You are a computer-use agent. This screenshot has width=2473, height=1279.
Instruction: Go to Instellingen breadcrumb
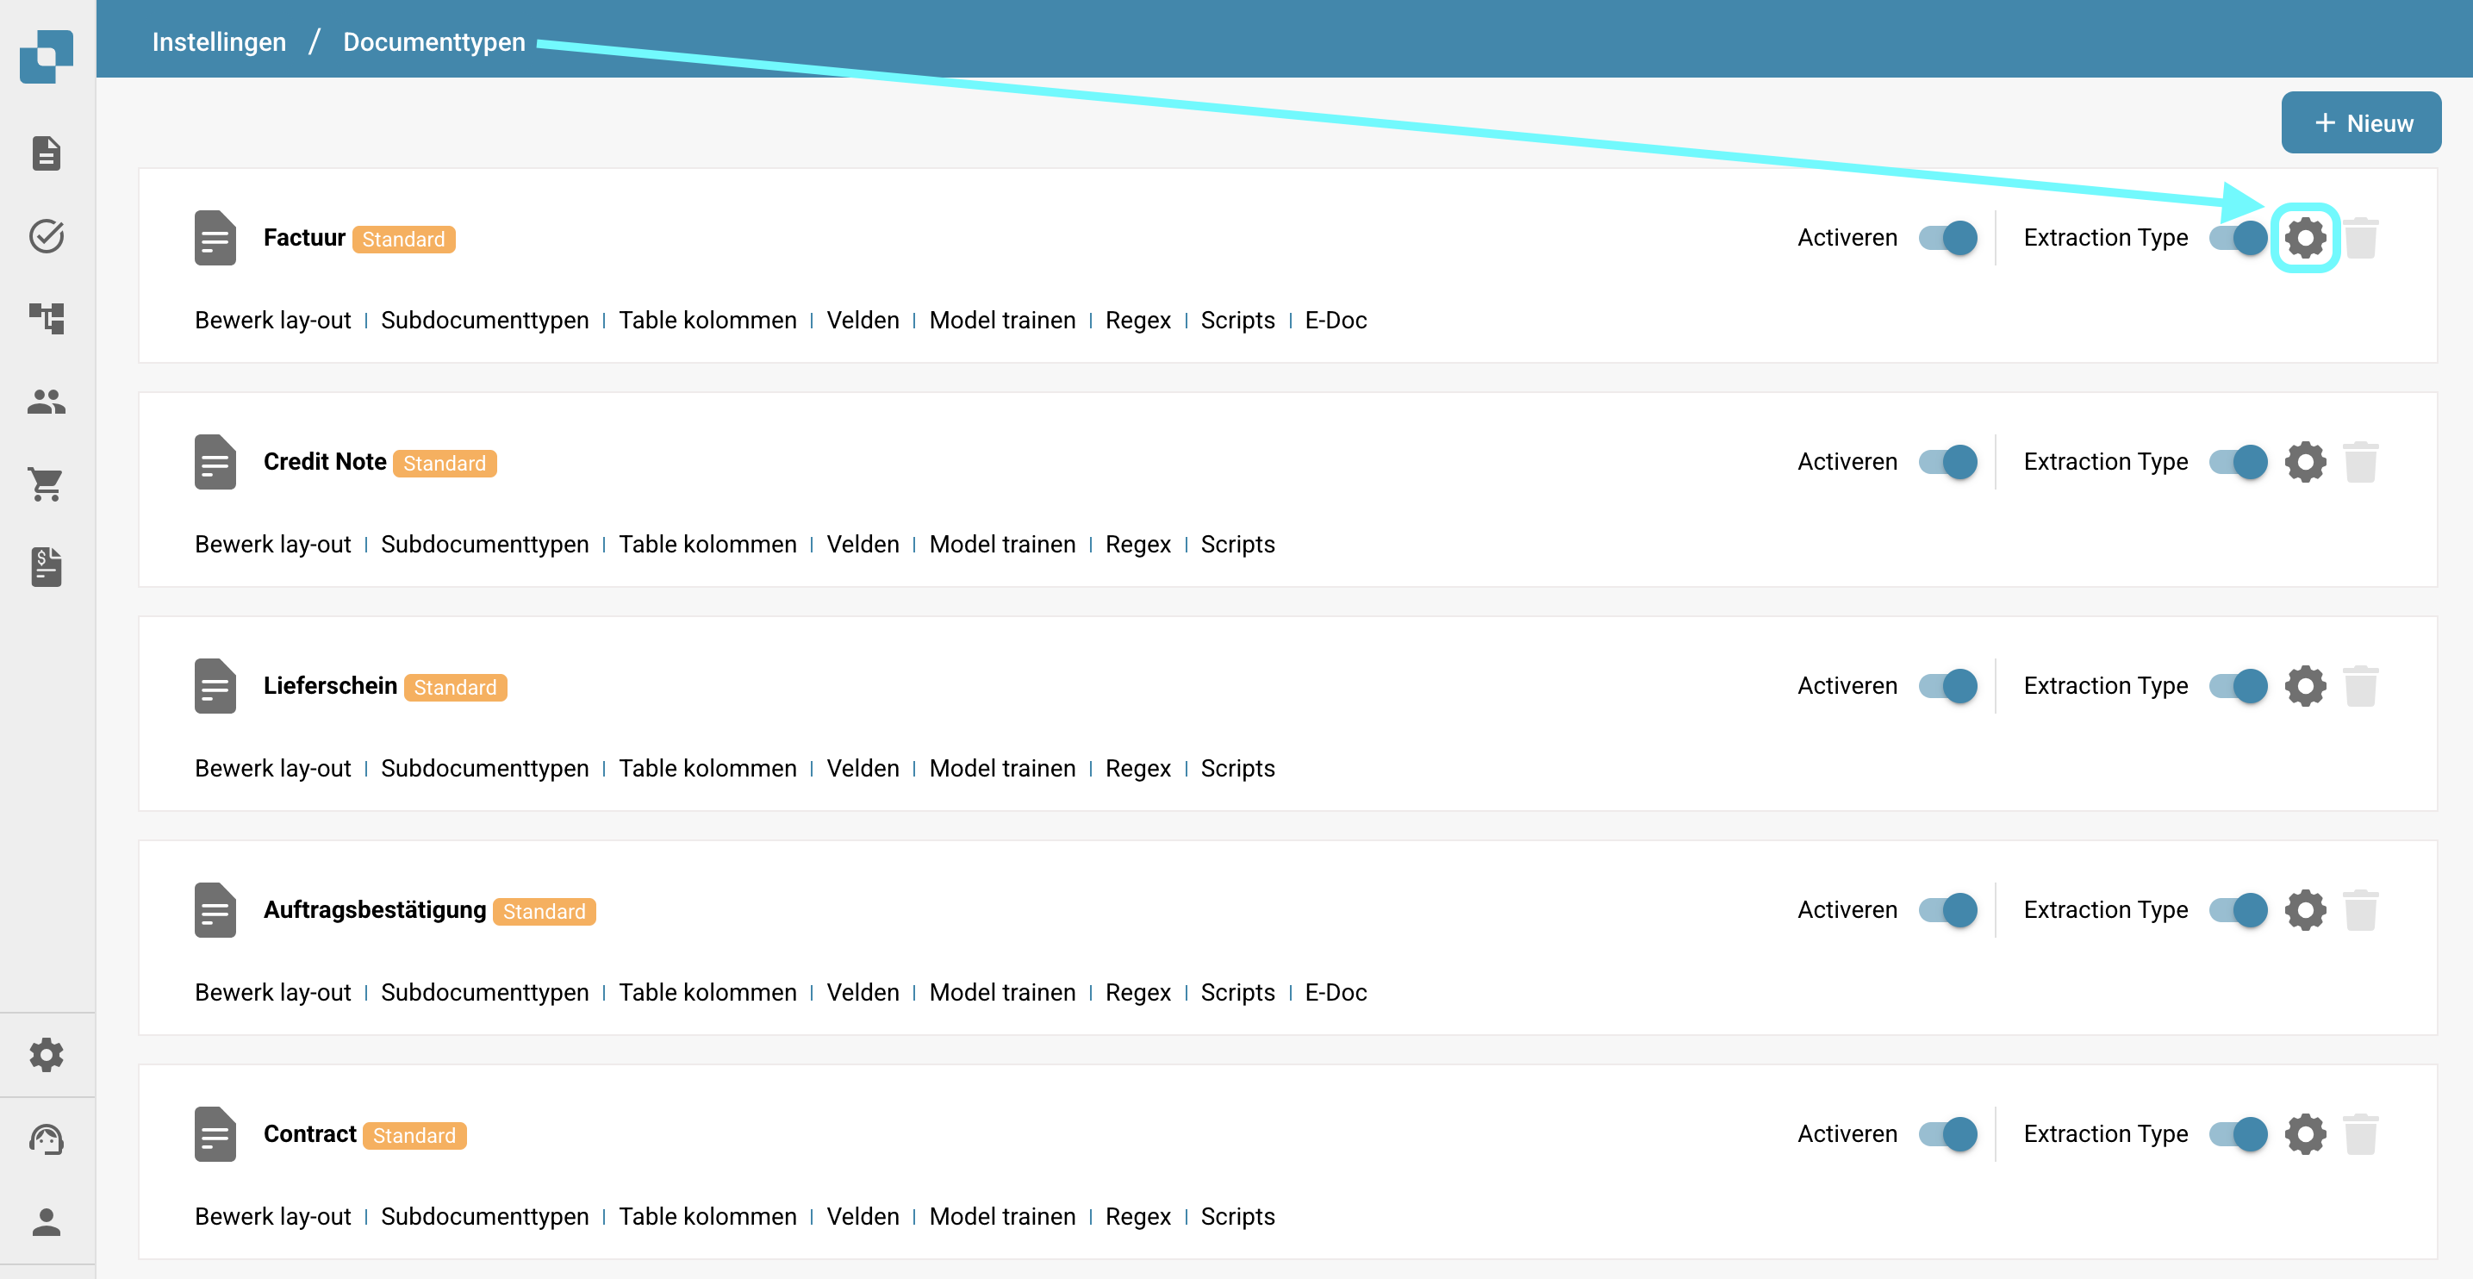[x=219, y=42]
